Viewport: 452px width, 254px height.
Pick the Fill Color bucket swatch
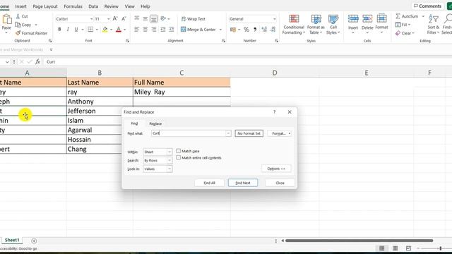[105, 30]
